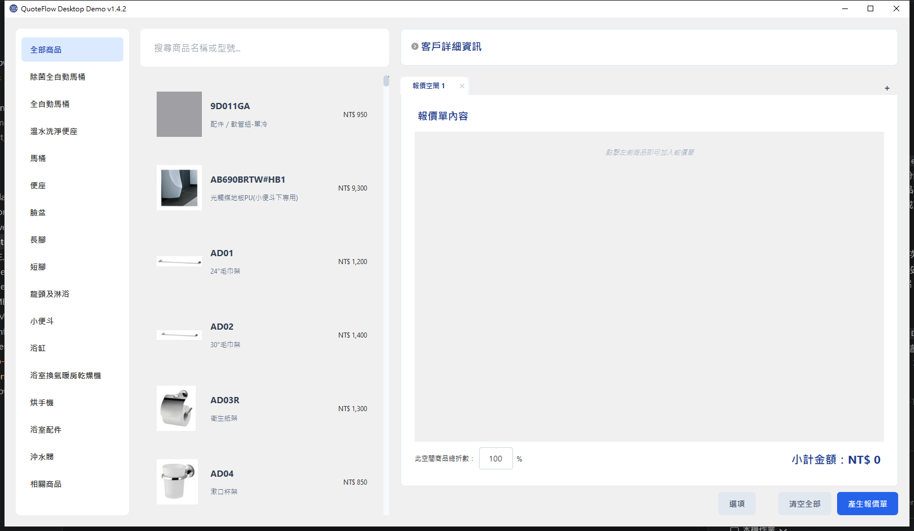Open the 除菌全自動馬桶 category
This screenshot has height=531, width=914.
click(72, 77)
